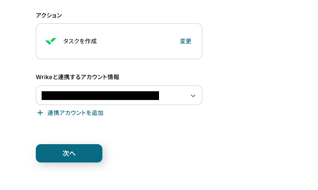Click the タスクを作成 action text
Screen dimensions: 318x190
pos(80,41)
